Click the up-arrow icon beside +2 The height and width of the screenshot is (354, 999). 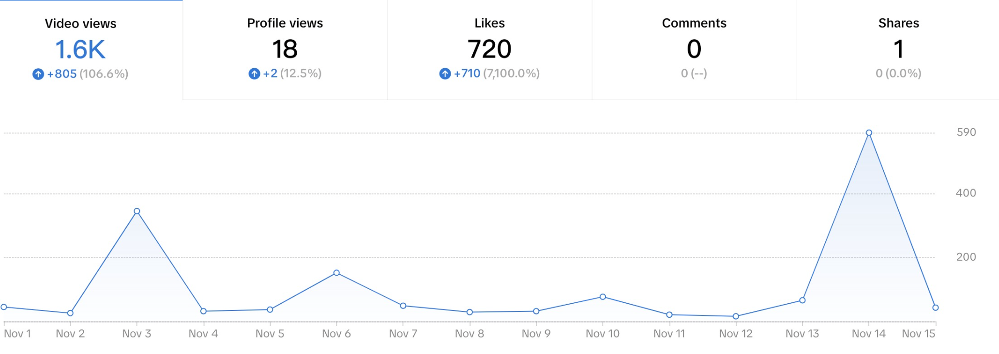pyautogui.click(x=254, y=74)
